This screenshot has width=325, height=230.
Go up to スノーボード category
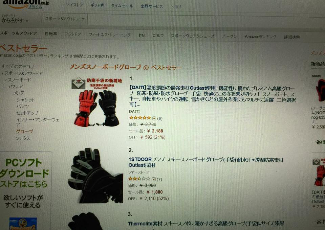[19, 80]
